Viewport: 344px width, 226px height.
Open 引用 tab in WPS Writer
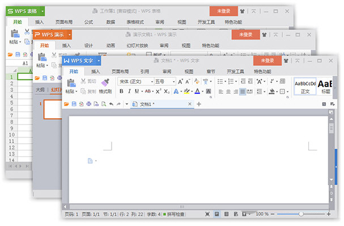pyautogui.click(x=145, y=72)
